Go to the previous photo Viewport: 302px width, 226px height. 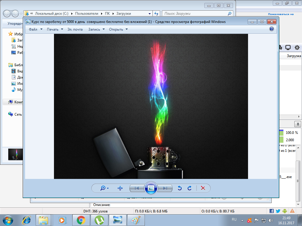click(137, 188)
